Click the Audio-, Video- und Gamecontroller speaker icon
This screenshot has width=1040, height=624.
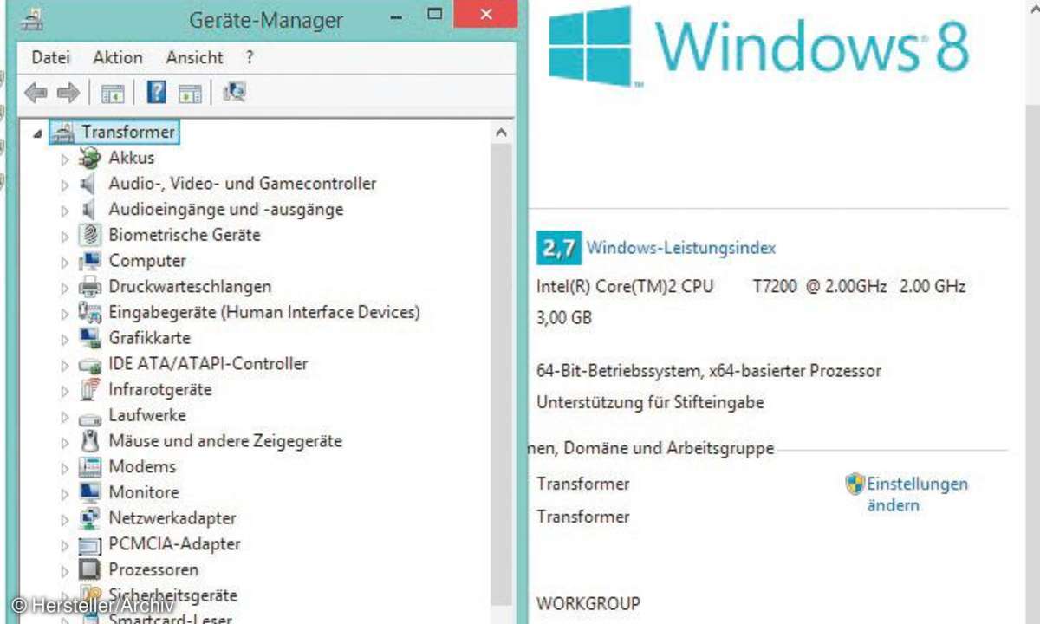pos(89,184)
